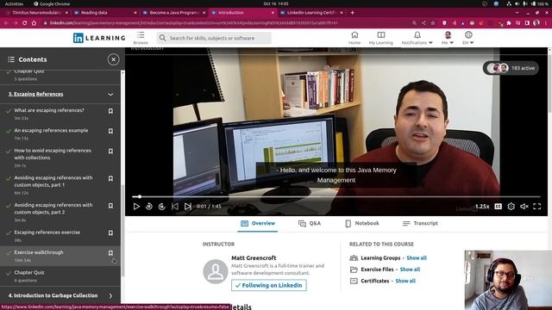The width and height of the screenshot is (552, 310).
Task: Click the LinkedIn Learning logo
Action: coord(99,38)
